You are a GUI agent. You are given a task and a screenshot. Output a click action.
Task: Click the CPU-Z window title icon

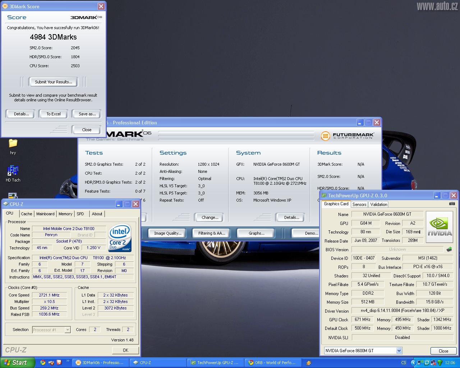tap(6, 204)
